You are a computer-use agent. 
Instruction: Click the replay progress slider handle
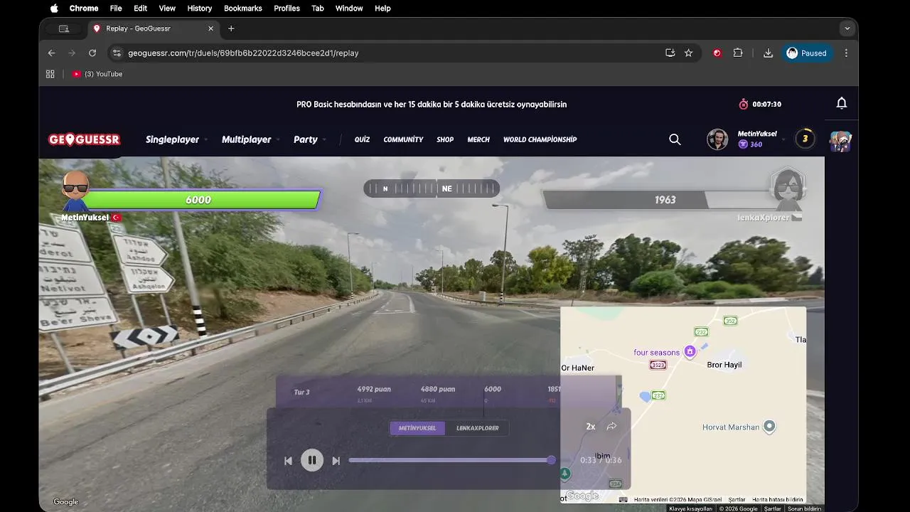551,460
